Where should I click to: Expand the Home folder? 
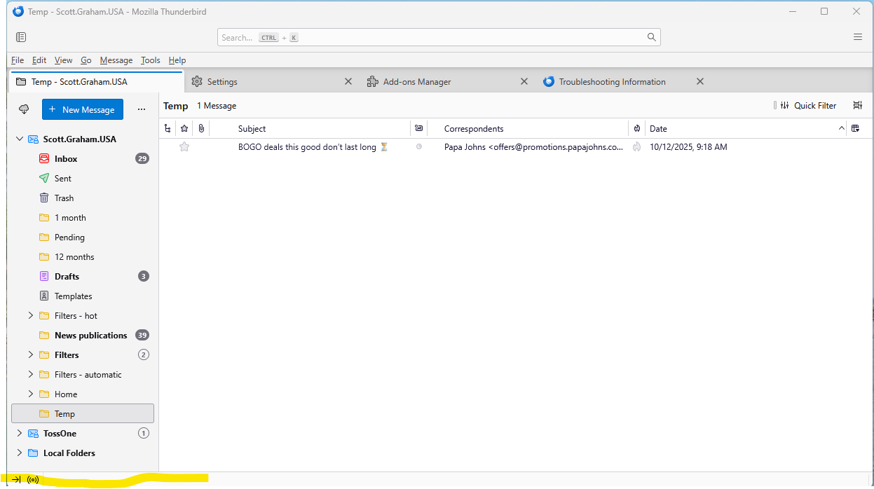coord(31,394)
